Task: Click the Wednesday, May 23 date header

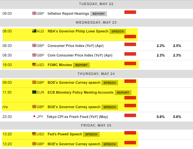Action: [96, 22]
